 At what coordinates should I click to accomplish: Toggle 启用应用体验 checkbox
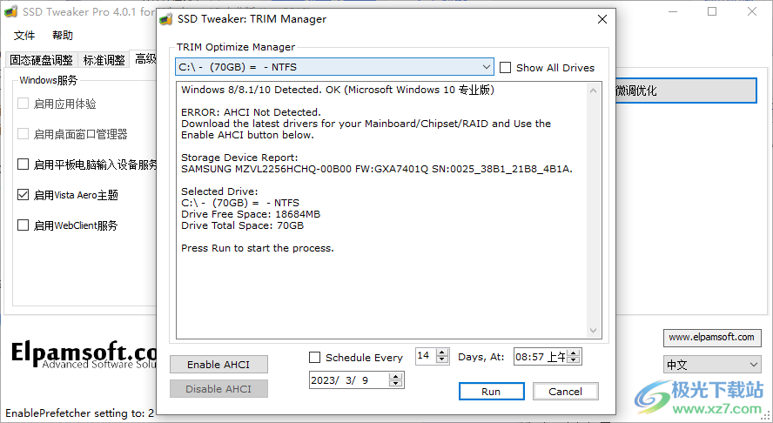[24, 104]
